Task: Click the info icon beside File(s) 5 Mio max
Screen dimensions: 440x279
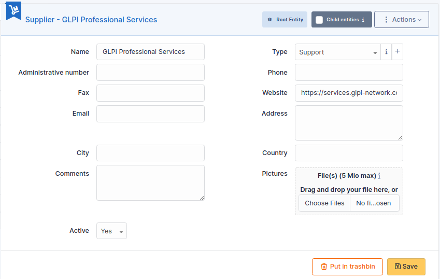Action: pyautogui.click(x=379, y=176)
